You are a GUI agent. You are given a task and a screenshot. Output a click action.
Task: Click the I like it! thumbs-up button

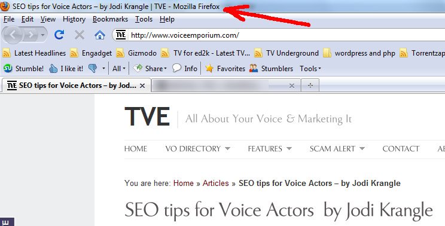pos(66,68)
